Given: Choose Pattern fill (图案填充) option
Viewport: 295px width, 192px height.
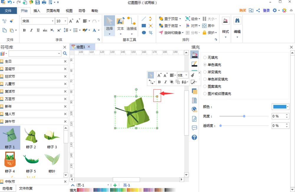Looking at the screenshot, I should click(212, 86).
